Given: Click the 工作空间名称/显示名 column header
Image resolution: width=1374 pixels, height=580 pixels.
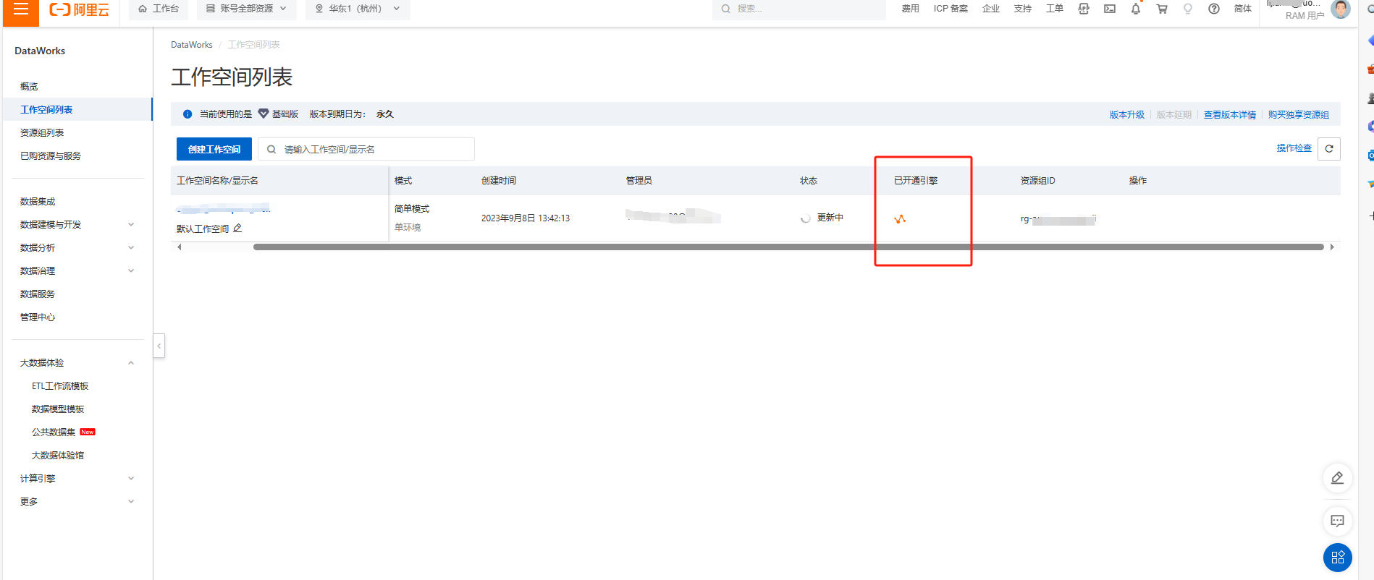Looking at the screenshot, I should [x=218, y=181].
